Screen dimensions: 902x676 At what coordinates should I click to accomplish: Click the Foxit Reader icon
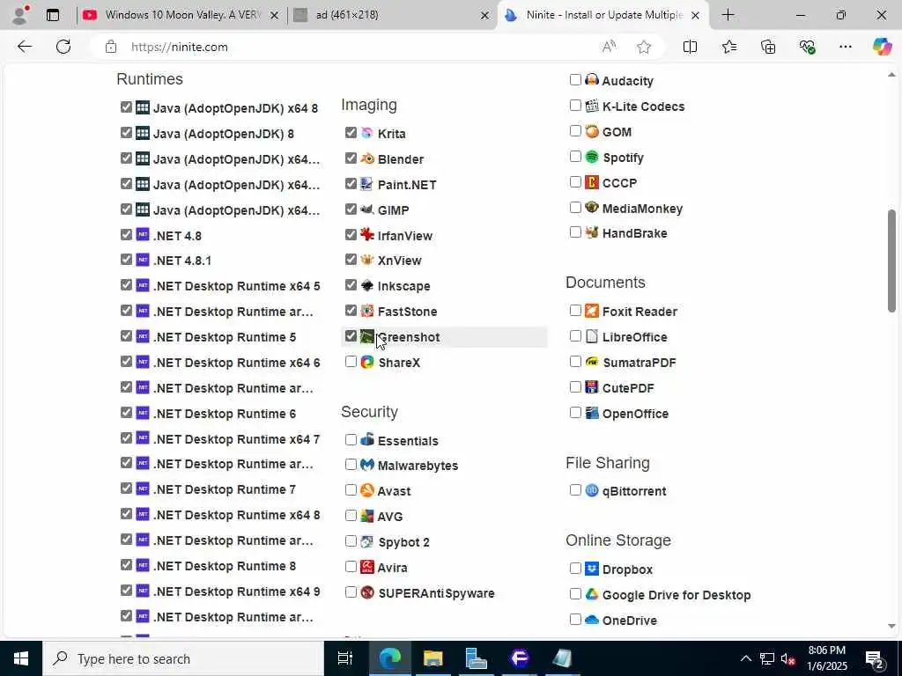tap(592, 311)
